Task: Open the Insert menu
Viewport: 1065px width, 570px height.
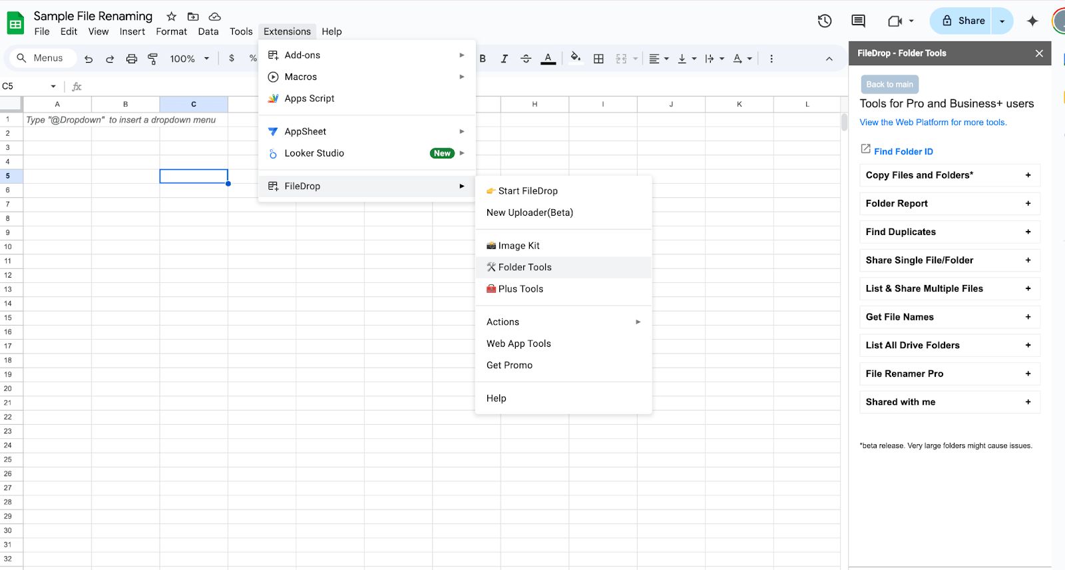Action: click(132, 31)
